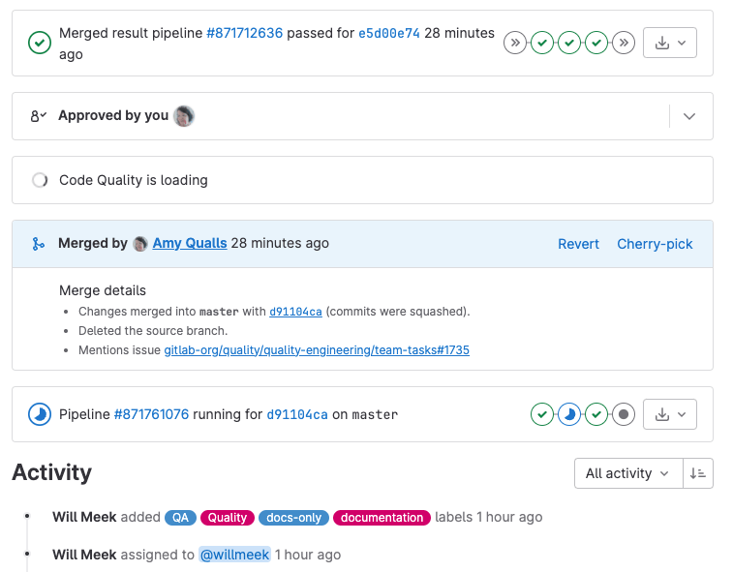The width and height of the screenshot is (733, 572).
Task: Click the merged result pipeline passed status icon
Action: pyautogui.click(x=40, y=43)
